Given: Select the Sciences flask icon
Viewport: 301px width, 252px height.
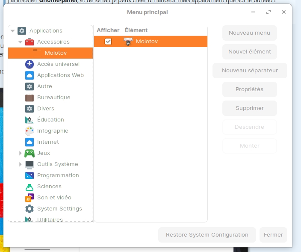Looking at the screenshot, I should [x=30, y=187].
